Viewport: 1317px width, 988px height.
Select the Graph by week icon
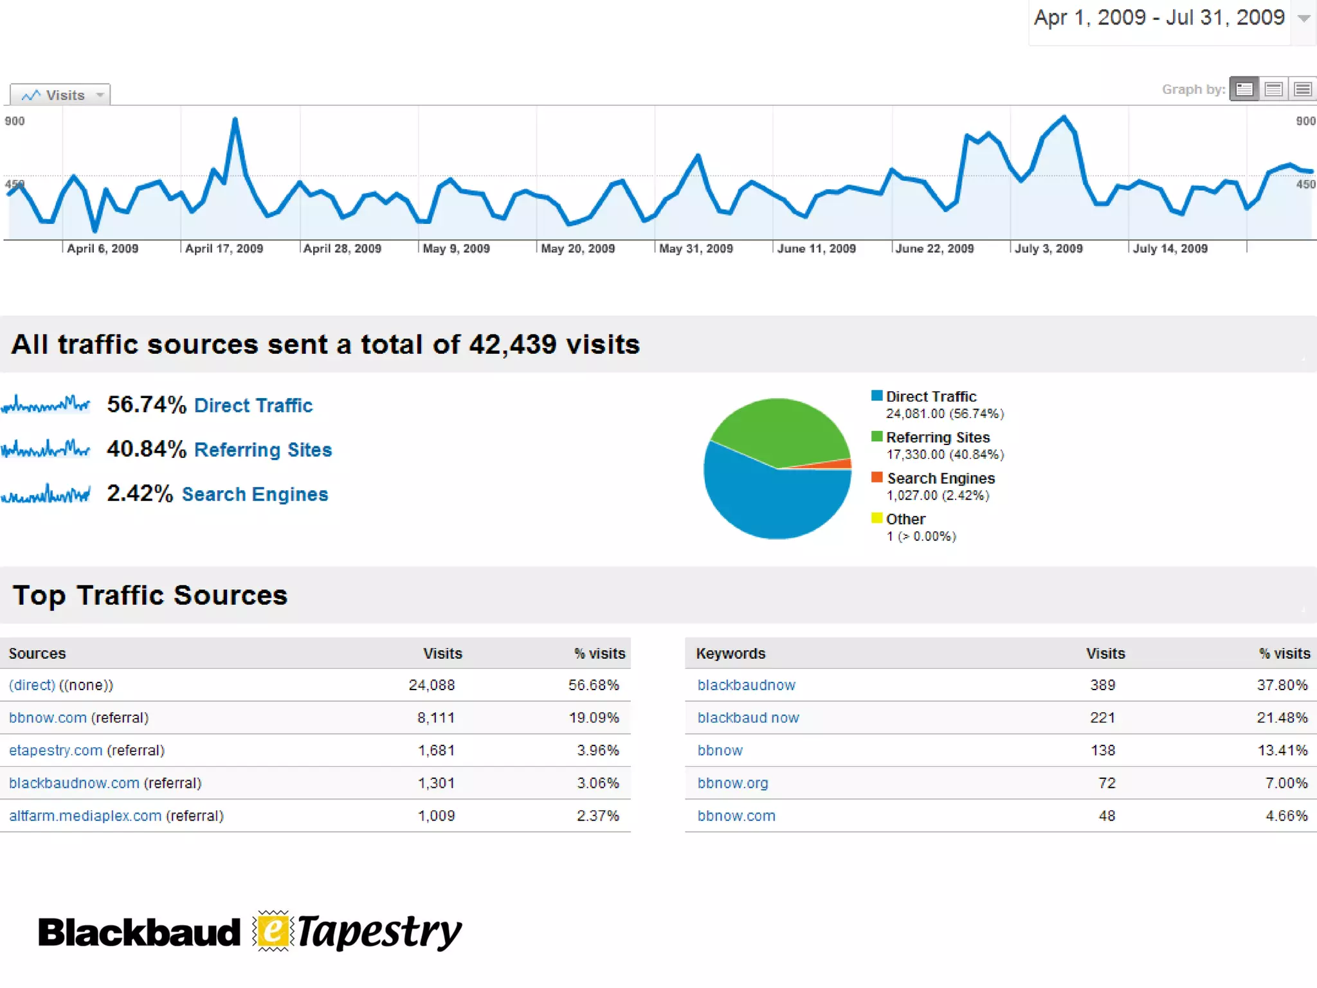tap(1273, 89)
